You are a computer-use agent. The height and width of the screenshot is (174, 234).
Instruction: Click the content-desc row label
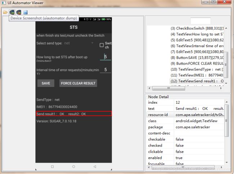(159, 133)
